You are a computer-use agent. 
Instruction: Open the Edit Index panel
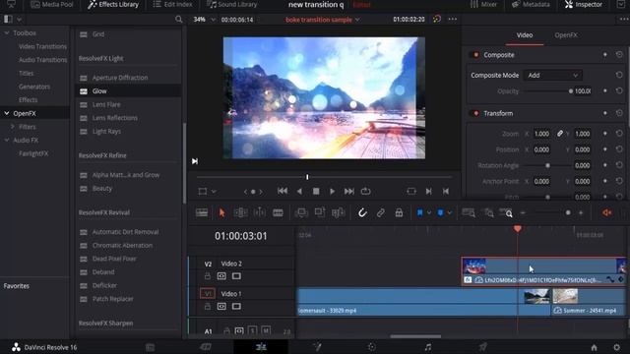pyautogui.click(x=172, y=4)
